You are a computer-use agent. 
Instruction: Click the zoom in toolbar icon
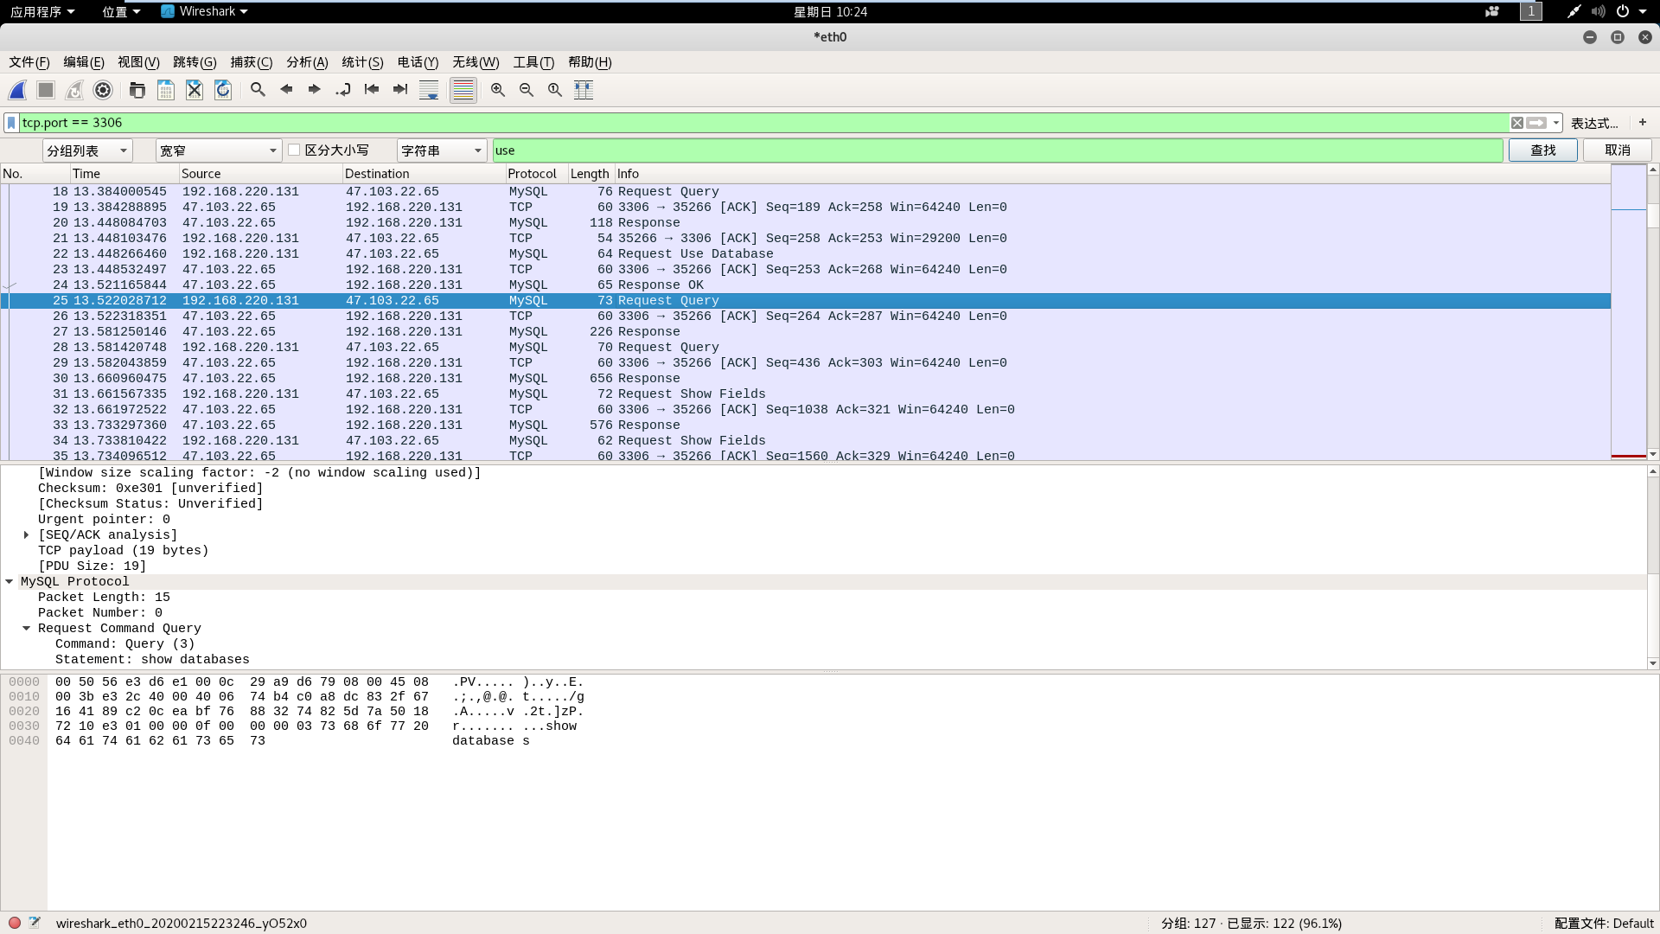498,90
